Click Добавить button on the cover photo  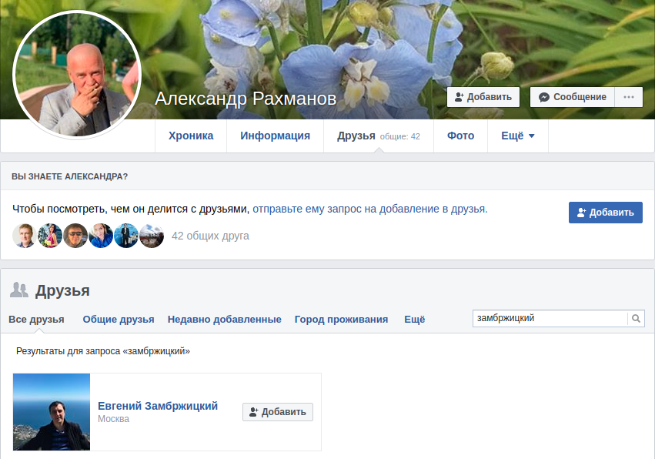(x=483, y=97)
